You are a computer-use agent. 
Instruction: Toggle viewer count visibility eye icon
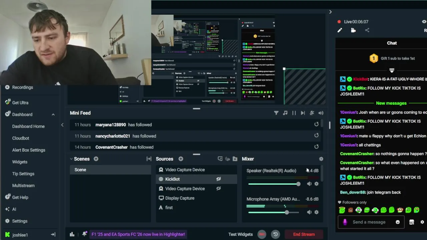(424, 22)
